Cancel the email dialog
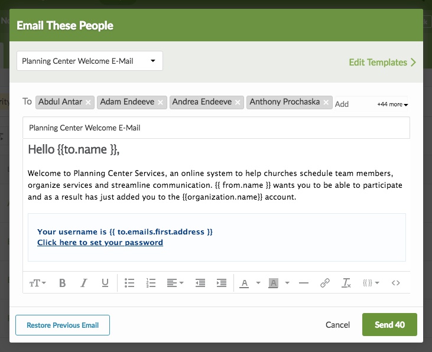The height and width of the screenshot is (352, 432). (x=337, y=325)
